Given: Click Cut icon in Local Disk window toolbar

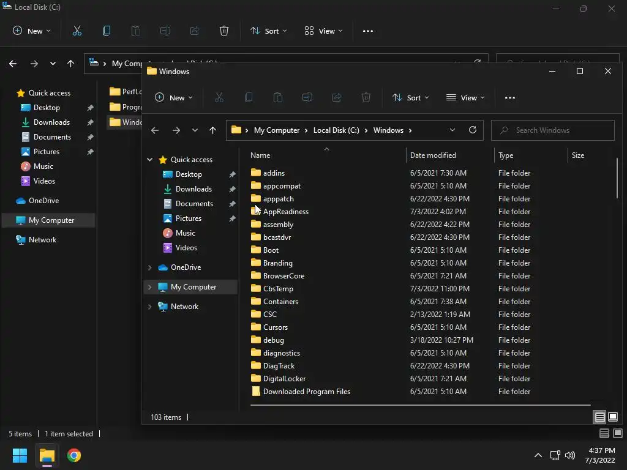Looking at the screenshot, I should tap(77, 31).
